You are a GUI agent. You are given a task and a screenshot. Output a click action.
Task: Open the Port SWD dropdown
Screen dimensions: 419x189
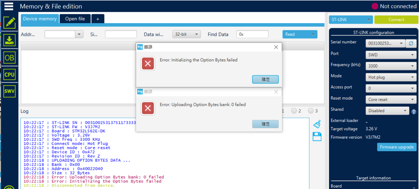391,55
